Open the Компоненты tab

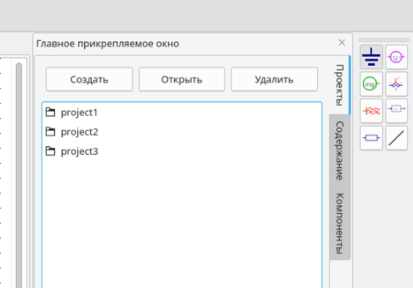coord(339,223)
